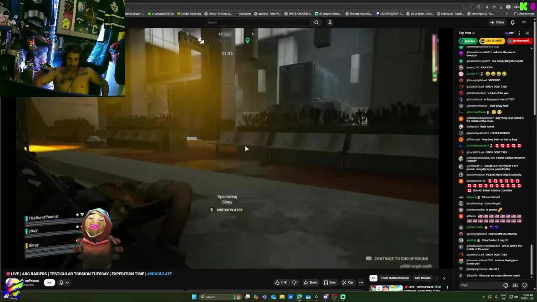Open chat emoji picker
Viewport: 537px width, 302px height.
[x=506, y=285]
